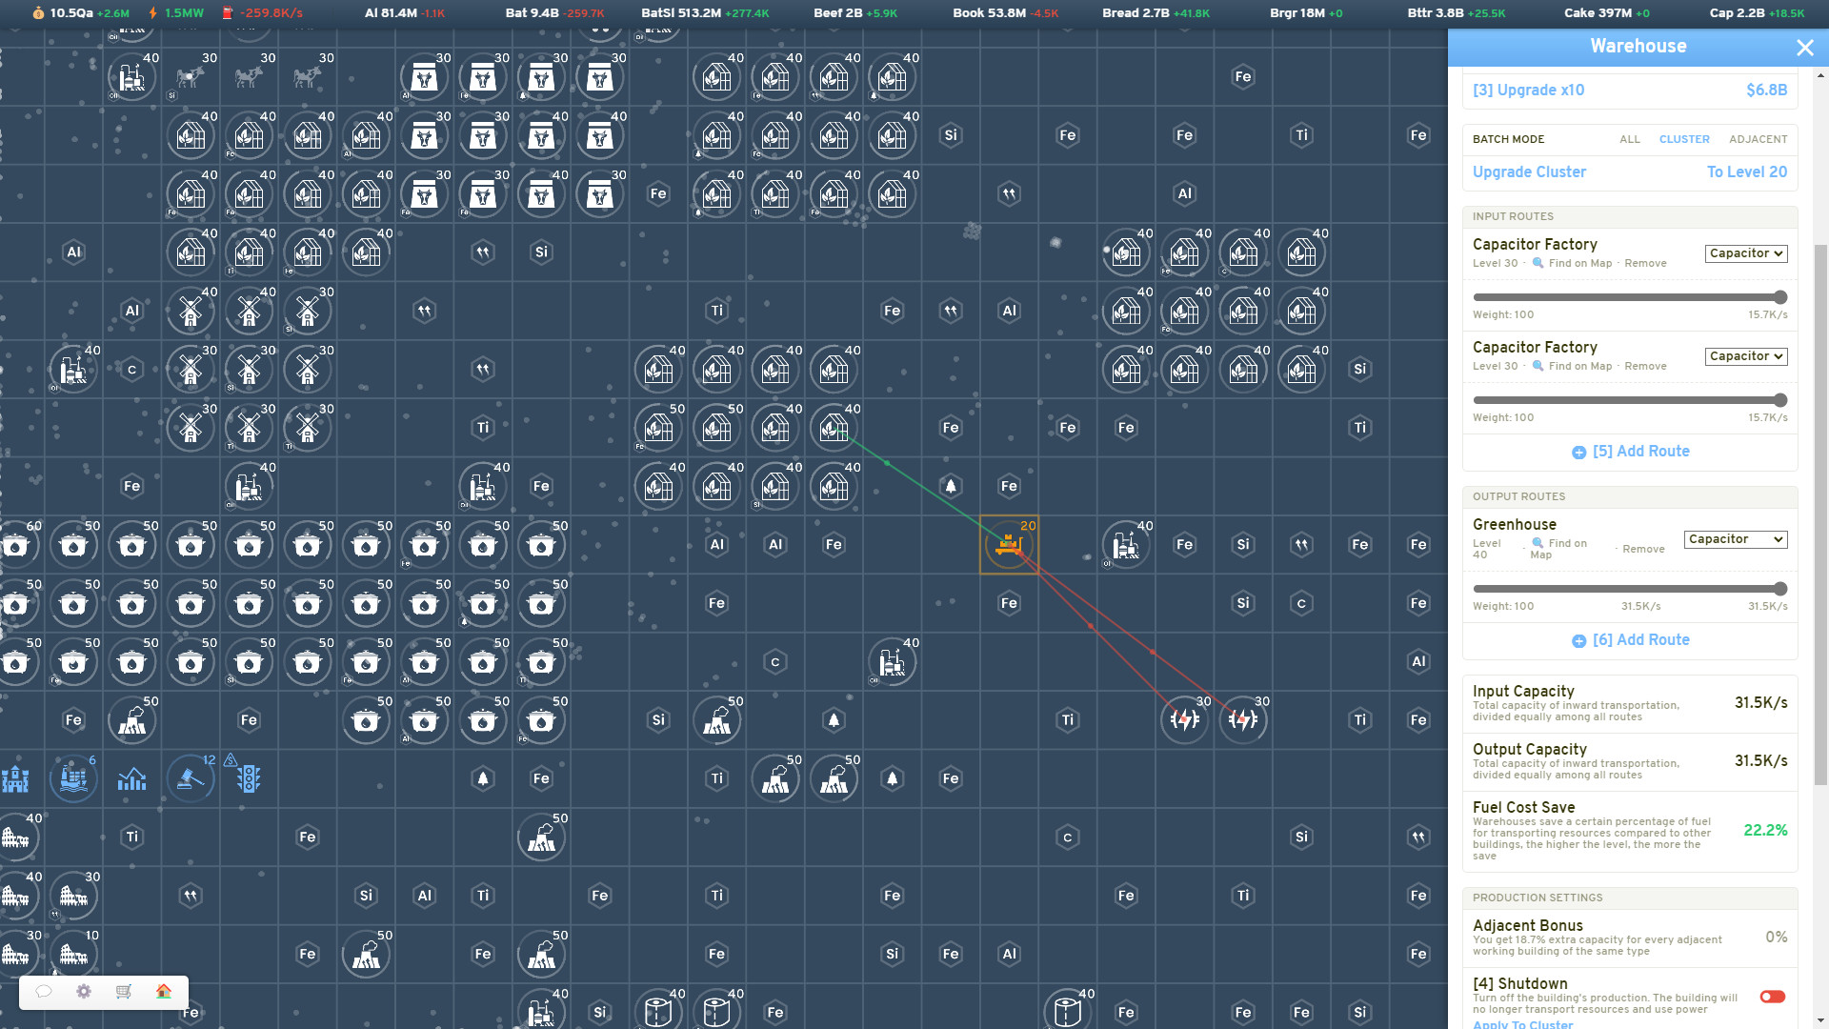Image resolution: width=1829 pixels, height=1029 pixels.
Task: Click the [3] Upgrade x10 button
Action: pos(1528,90)
